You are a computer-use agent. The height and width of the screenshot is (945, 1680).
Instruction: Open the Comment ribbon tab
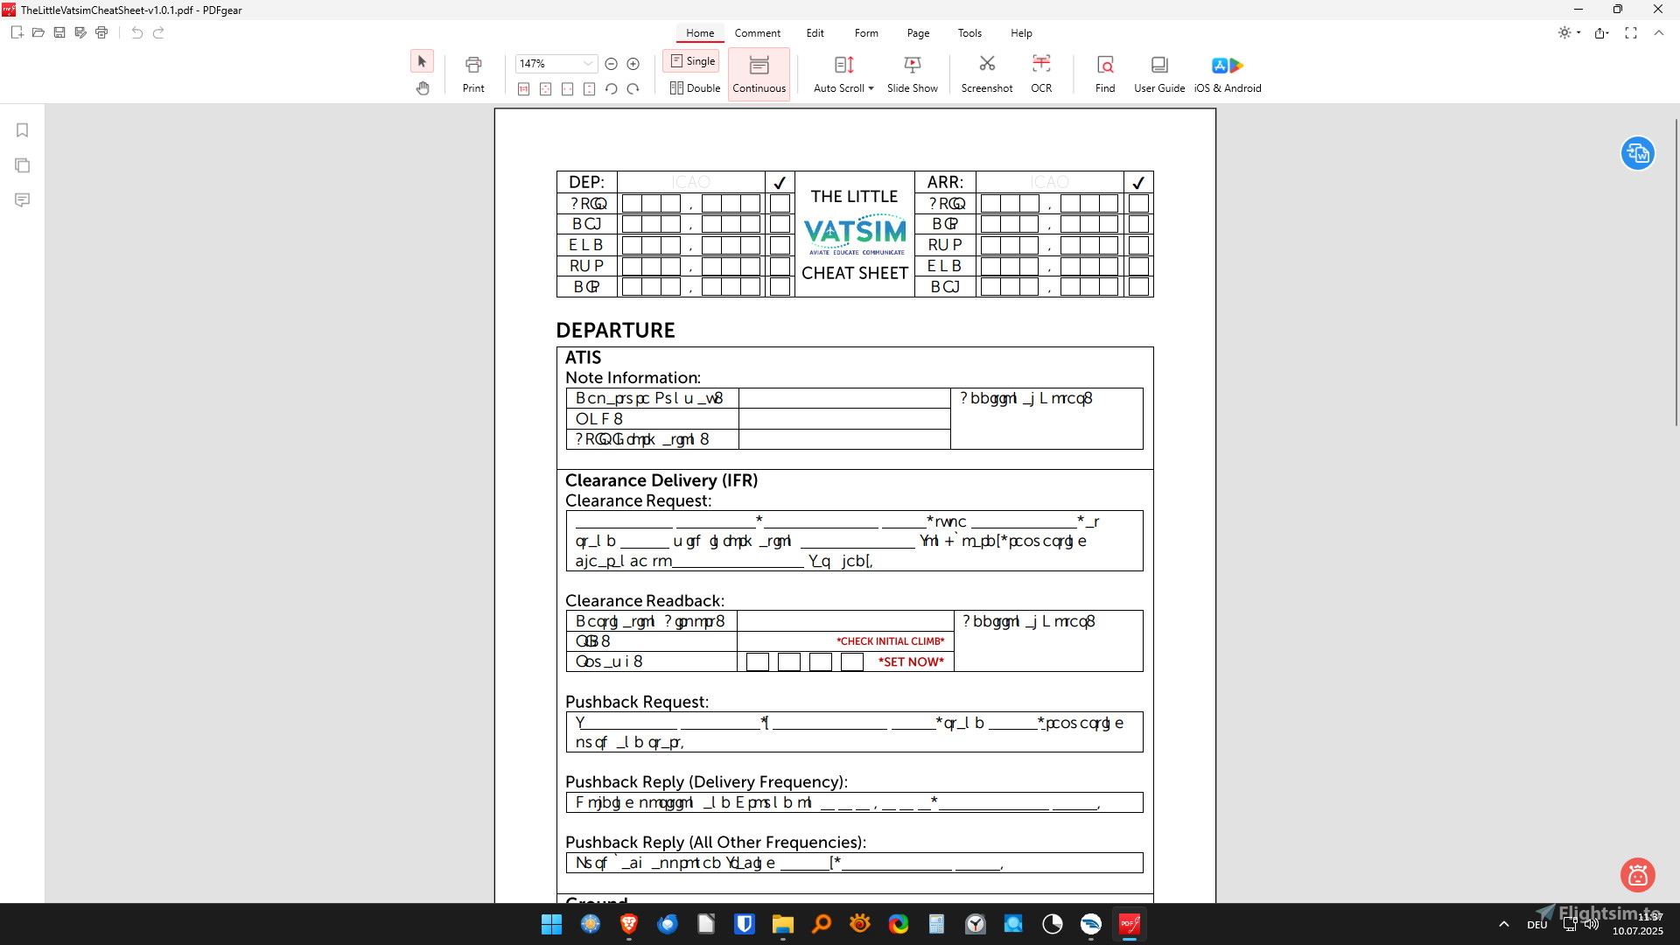point(757,32)
